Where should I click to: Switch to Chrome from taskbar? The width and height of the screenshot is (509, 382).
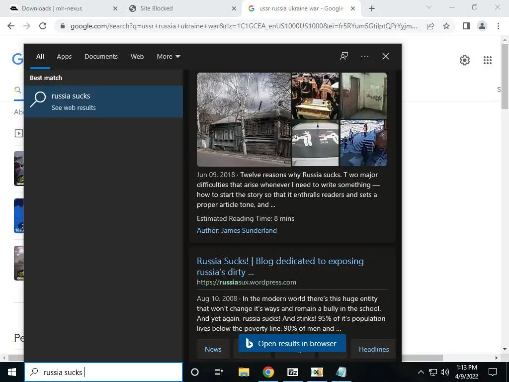(x=268, y=372)
